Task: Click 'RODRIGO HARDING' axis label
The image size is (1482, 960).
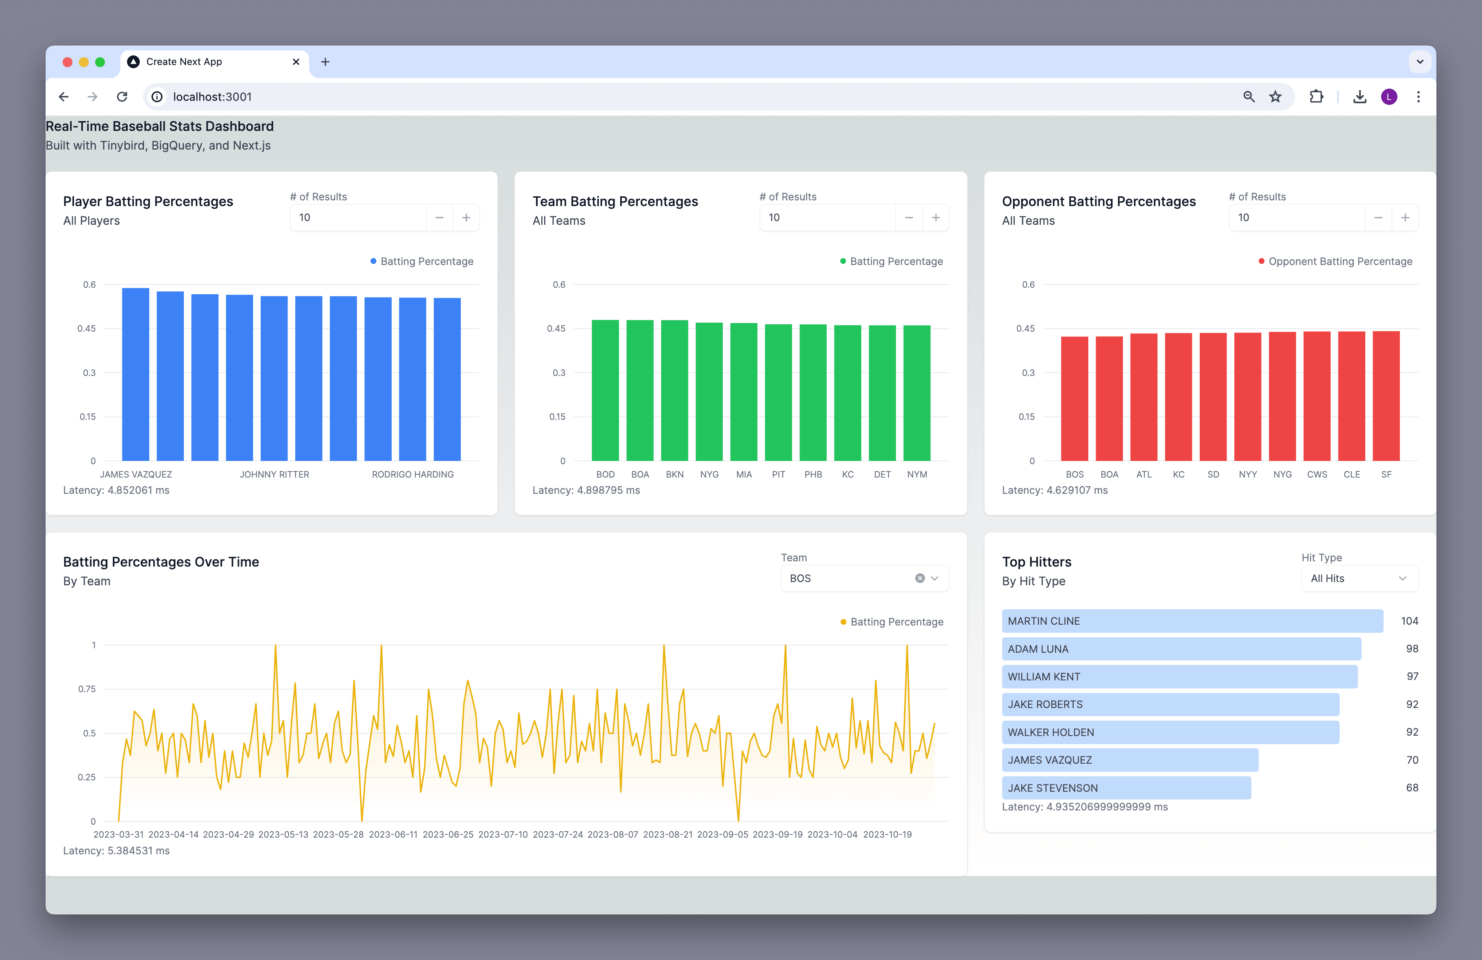Action: [413, 474]
